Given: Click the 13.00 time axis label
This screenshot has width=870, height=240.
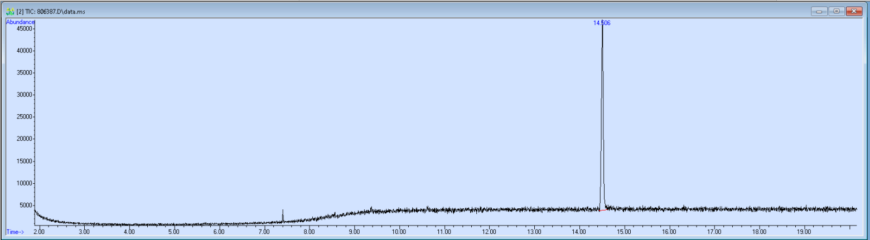Looking at the screenshot, I should click(534, 231).
